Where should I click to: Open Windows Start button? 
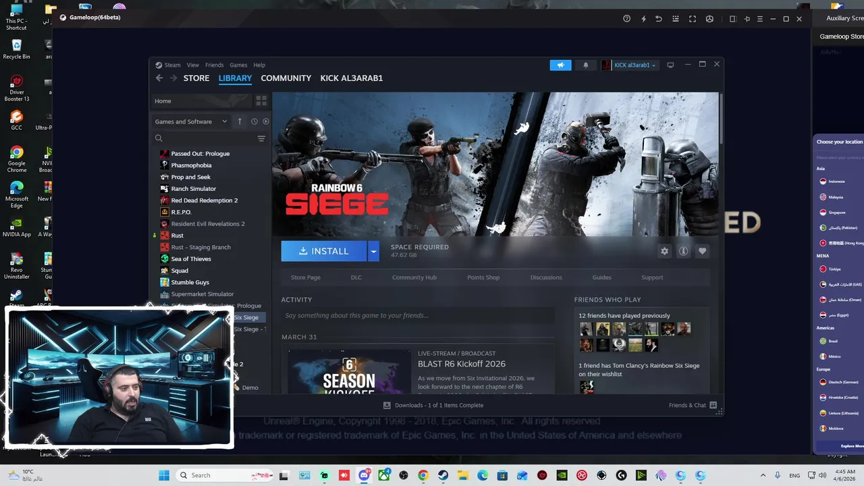(164, 475)
